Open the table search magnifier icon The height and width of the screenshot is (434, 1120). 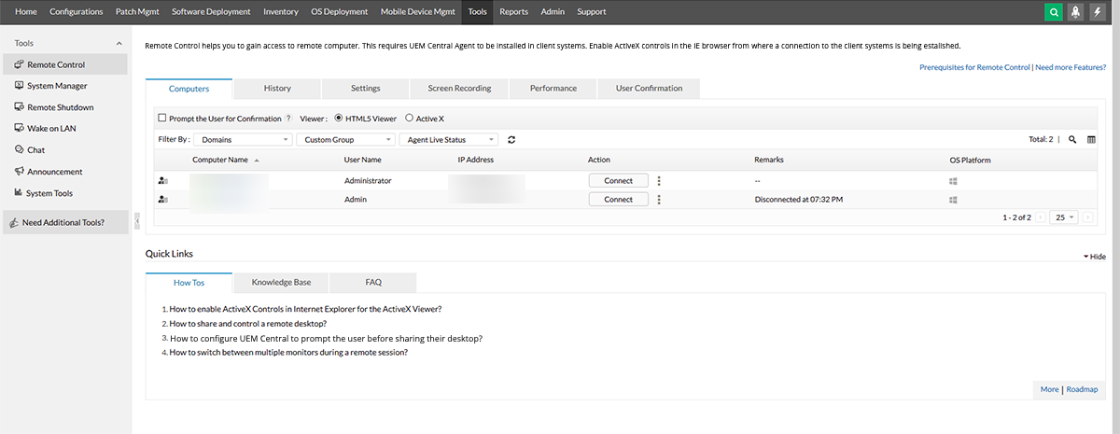click(1072, 140)
